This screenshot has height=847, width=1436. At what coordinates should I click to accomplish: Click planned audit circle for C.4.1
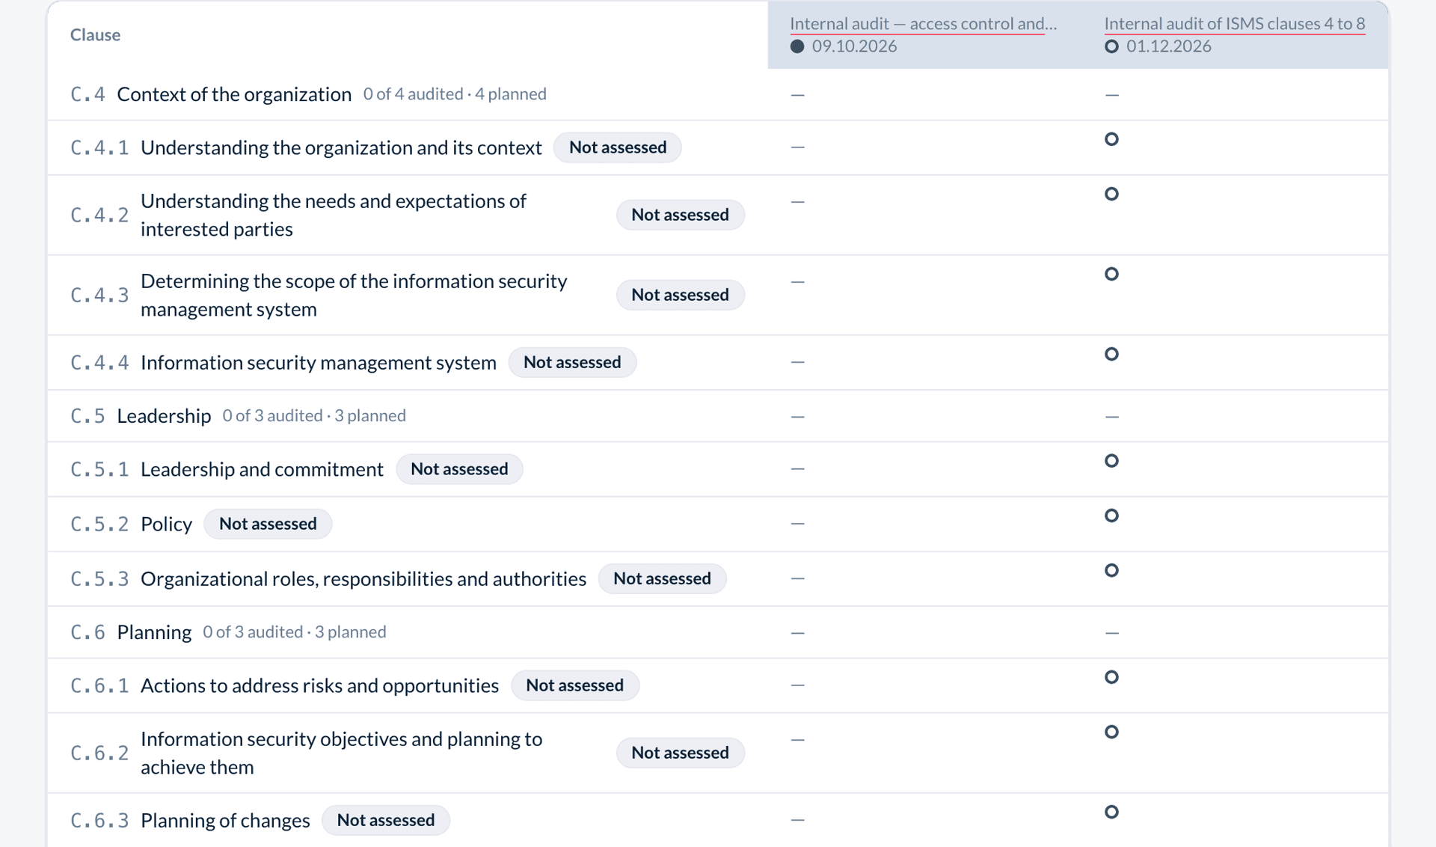[1111, 139]
